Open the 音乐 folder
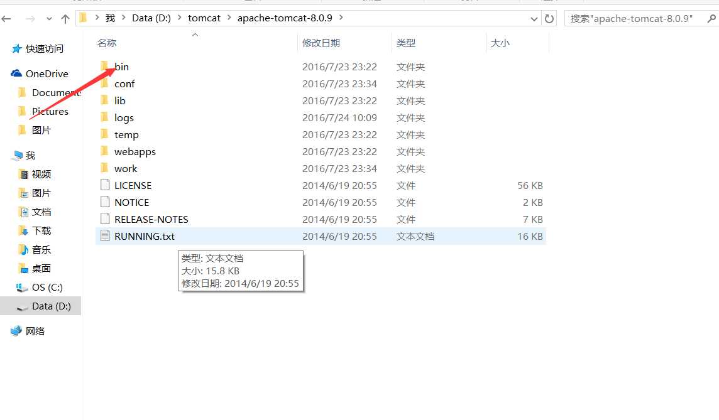 pos(41,250)
